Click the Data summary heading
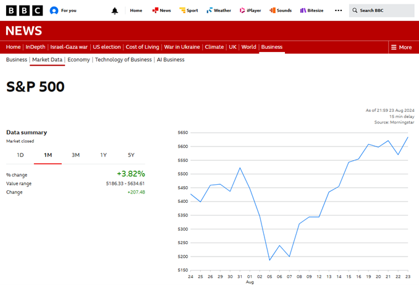 pos(27,132)
